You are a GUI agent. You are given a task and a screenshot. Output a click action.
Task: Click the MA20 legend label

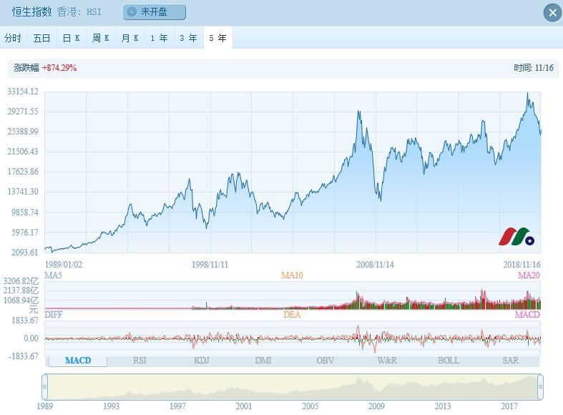[x=529, y=275]
